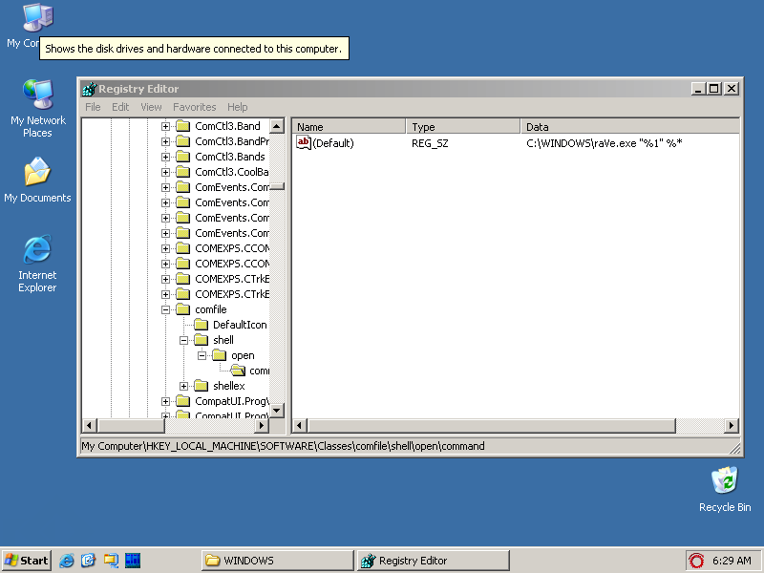Click the open-folder icon of the command key
Viewport: 764px width, 573px height.
(238, 371)
